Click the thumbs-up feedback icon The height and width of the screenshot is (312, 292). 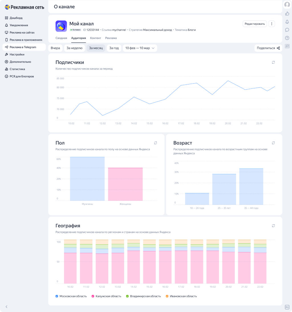[x=287, y=13]
